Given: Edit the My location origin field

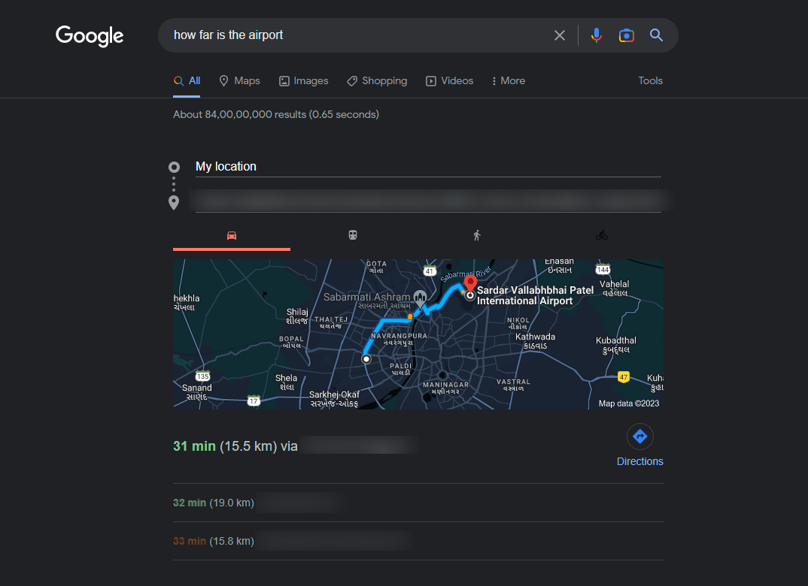Looking at the screenshot, I should pos(428,166).
